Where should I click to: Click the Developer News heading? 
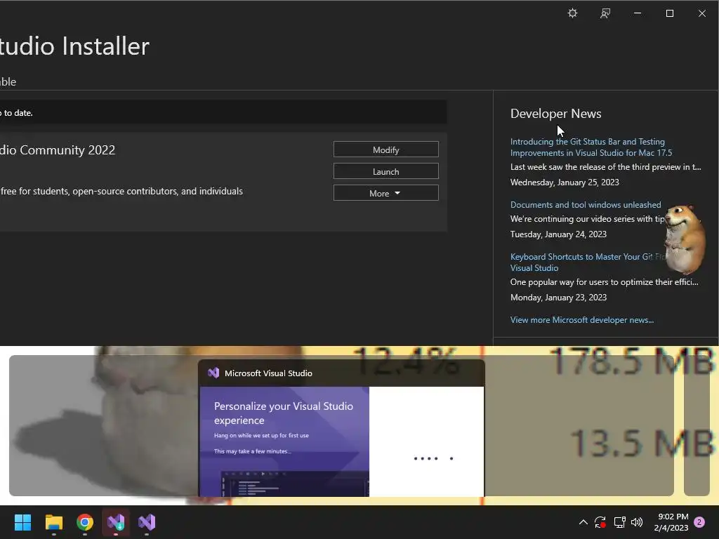click(x=556, y=114)
